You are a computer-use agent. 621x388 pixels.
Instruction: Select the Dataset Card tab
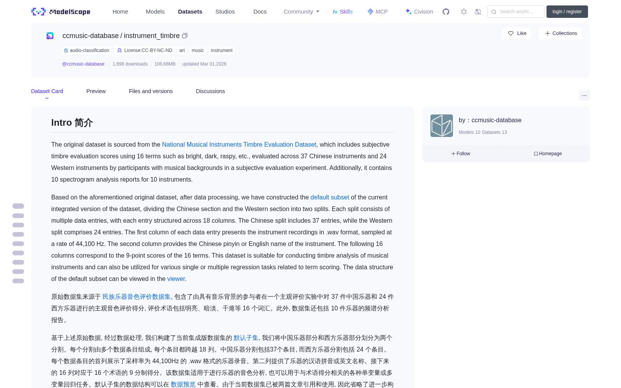47,91
